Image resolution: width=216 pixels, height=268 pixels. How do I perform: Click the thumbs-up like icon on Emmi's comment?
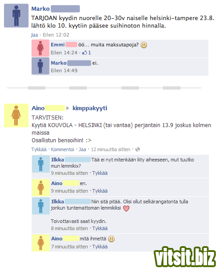click(85, 53)
